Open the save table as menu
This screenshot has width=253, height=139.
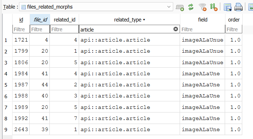tap(228, 7)
